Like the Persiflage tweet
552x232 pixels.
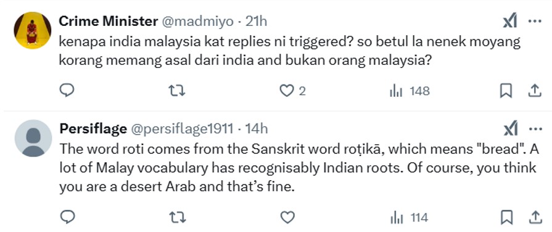coord(287,218)
